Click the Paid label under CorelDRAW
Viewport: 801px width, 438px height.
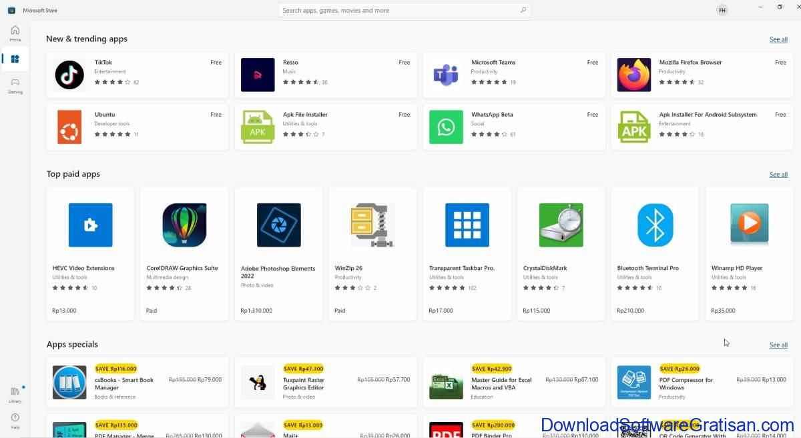[x=152, y=311]
